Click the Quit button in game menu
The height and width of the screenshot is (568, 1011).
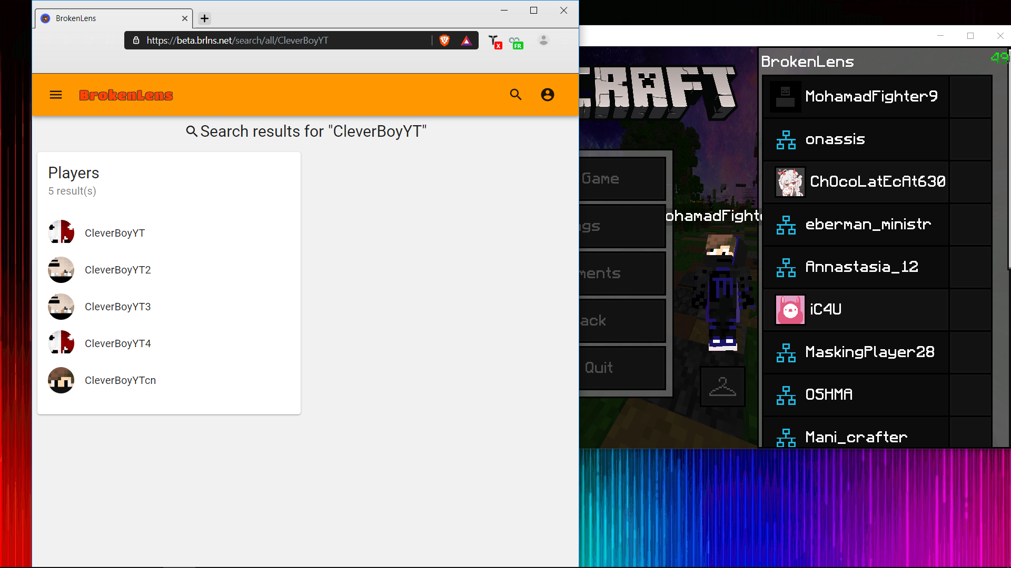[623, 368]
